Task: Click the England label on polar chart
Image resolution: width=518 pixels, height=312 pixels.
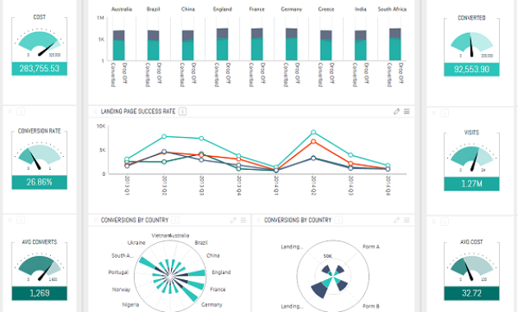Action: point(221,272)
